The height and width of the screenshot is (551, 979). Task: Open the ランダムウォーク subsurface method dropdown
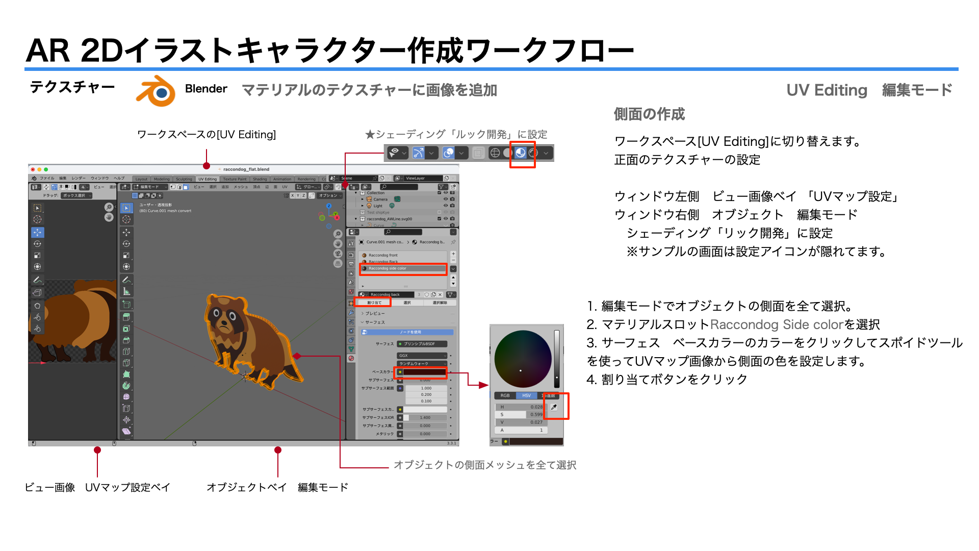point(422,364)
